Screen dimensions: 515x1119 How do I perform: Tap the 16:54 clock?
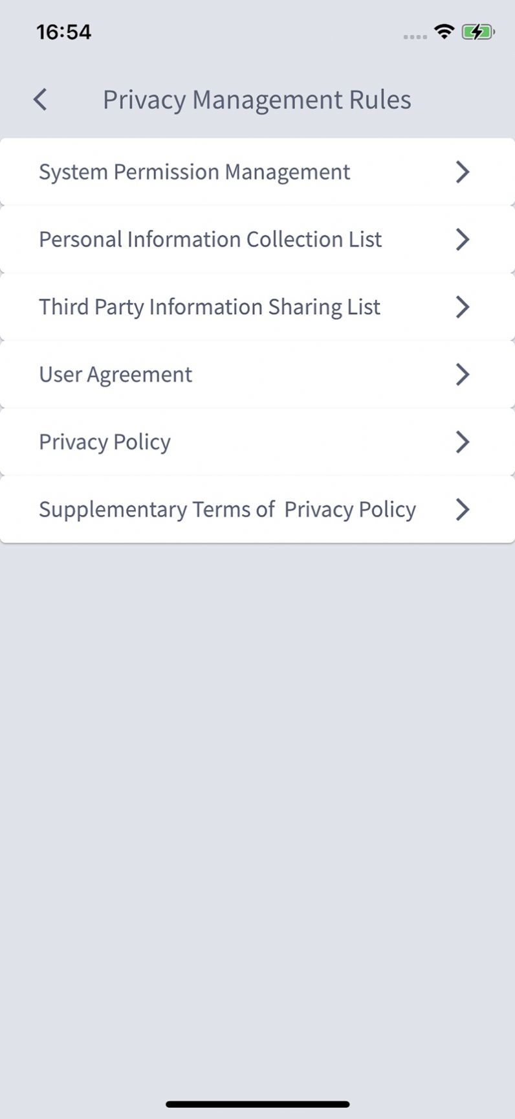point(63,32)
